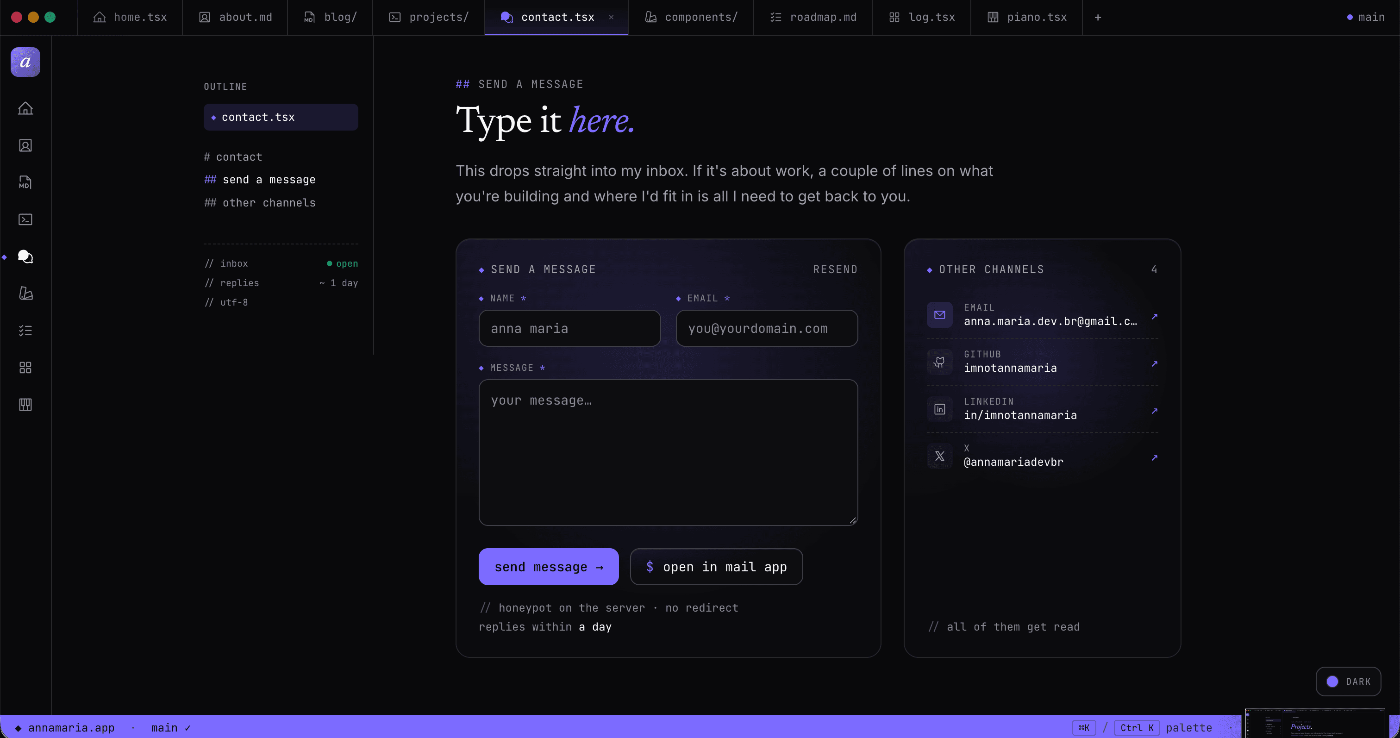Click inside the message textarea

[x=668, y=452]
